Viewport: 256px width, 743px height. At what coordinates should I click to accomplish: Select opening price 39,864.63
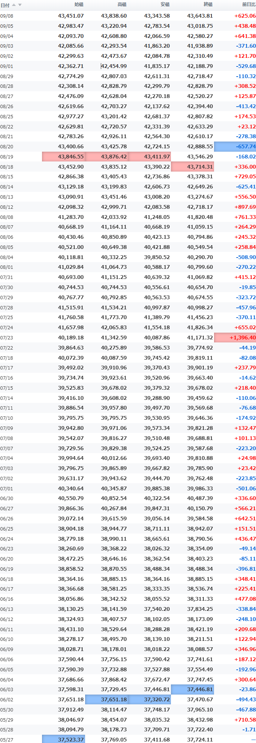pyautogui.click(x=71, y=348)
